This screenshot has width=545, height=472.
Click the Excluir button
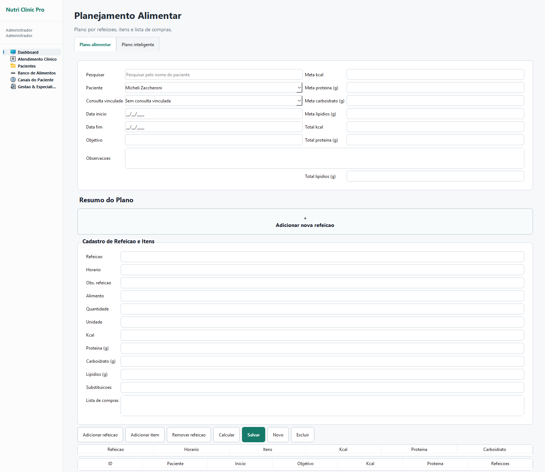point(303,435)
